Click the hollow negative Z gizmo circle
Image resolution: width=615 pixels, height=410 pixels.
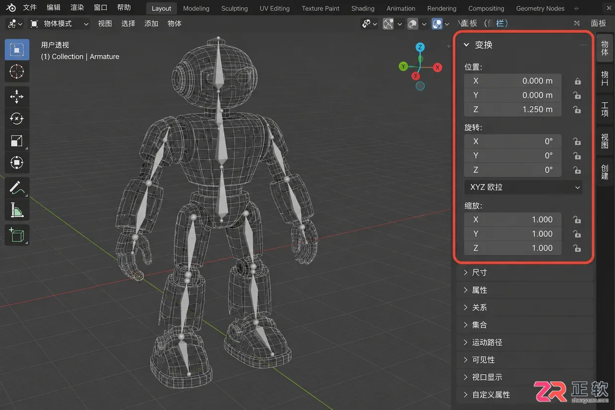(x=420, y=86)
